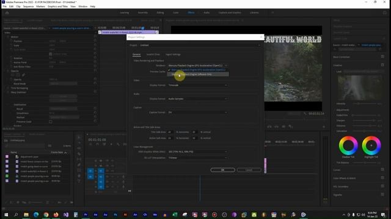The height and width of the screenshot is (219, 391).
Task: Click the Look preview thumbnail in Creative
Action: tap(360, 88)
